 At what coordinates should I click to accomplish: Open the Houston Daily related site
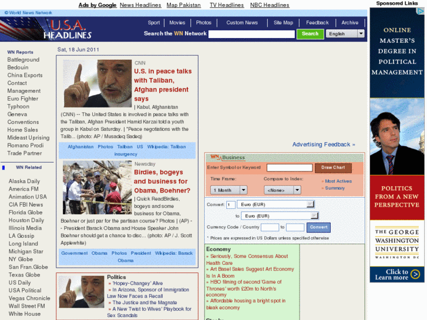tap(26, 220)
